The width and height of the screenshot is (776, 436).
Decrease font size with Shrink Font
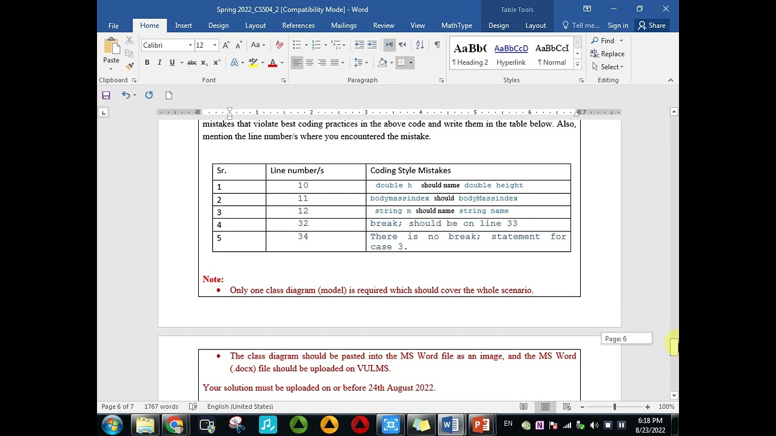238,45
